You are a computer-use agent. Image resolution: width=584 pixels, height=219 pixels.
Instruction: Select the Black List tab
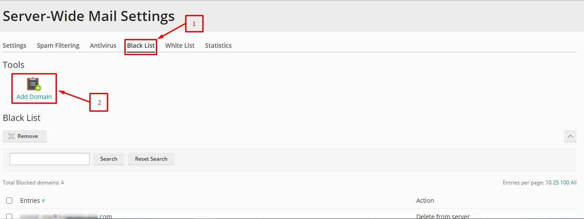(141, 46)
